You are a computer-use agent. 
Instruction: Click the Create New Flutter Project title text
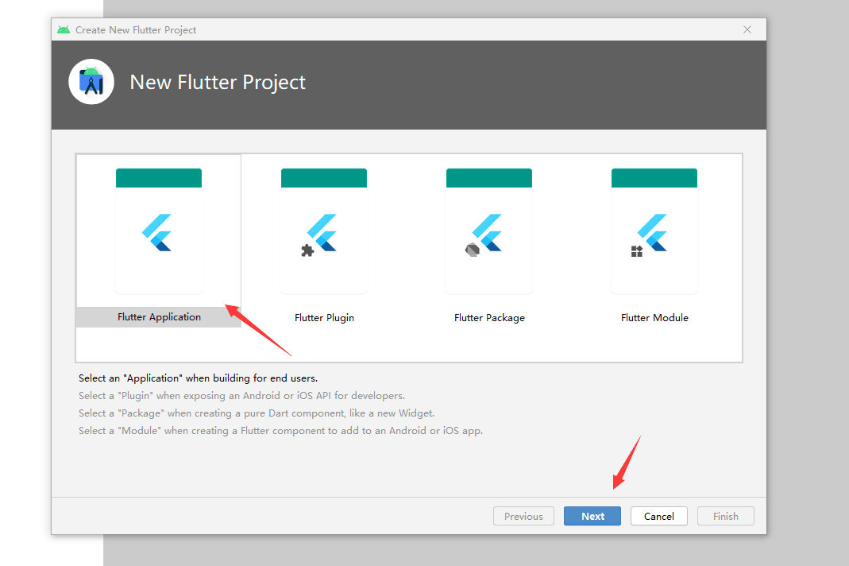click(x=136, y=30)
